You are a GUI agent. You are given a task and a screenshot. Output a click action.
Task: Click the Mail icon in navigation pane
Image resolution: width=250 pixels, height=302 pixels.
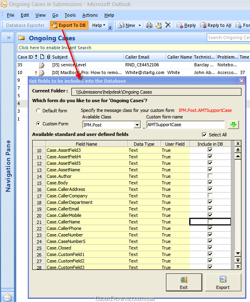[7, 298]
